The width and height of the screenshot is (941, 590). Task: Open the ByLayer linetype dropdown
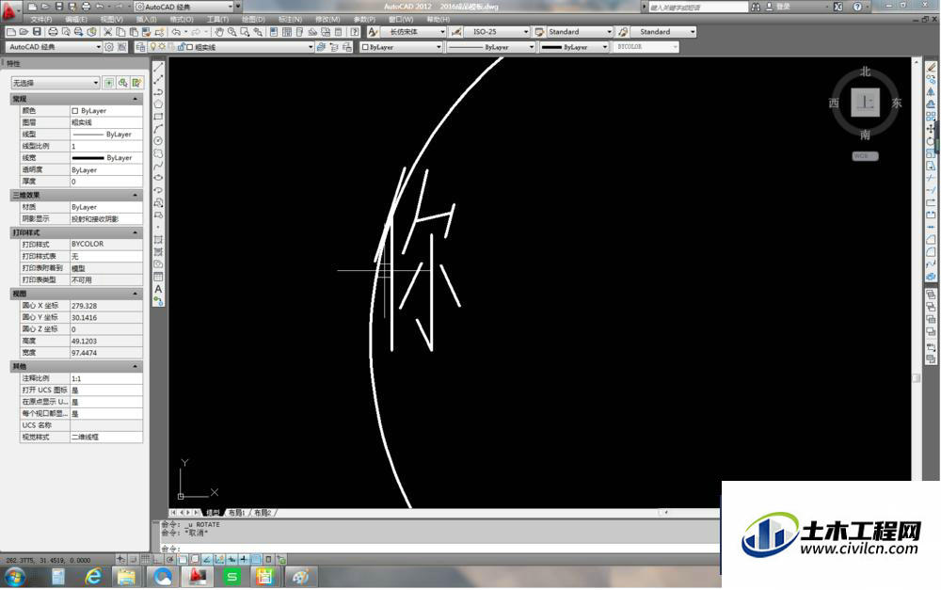(491, 47)
